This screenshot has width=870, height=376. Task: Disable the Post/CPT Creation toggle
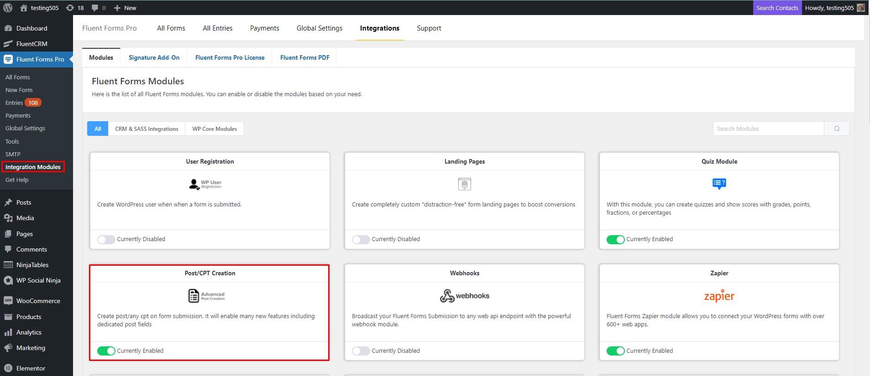106,351
